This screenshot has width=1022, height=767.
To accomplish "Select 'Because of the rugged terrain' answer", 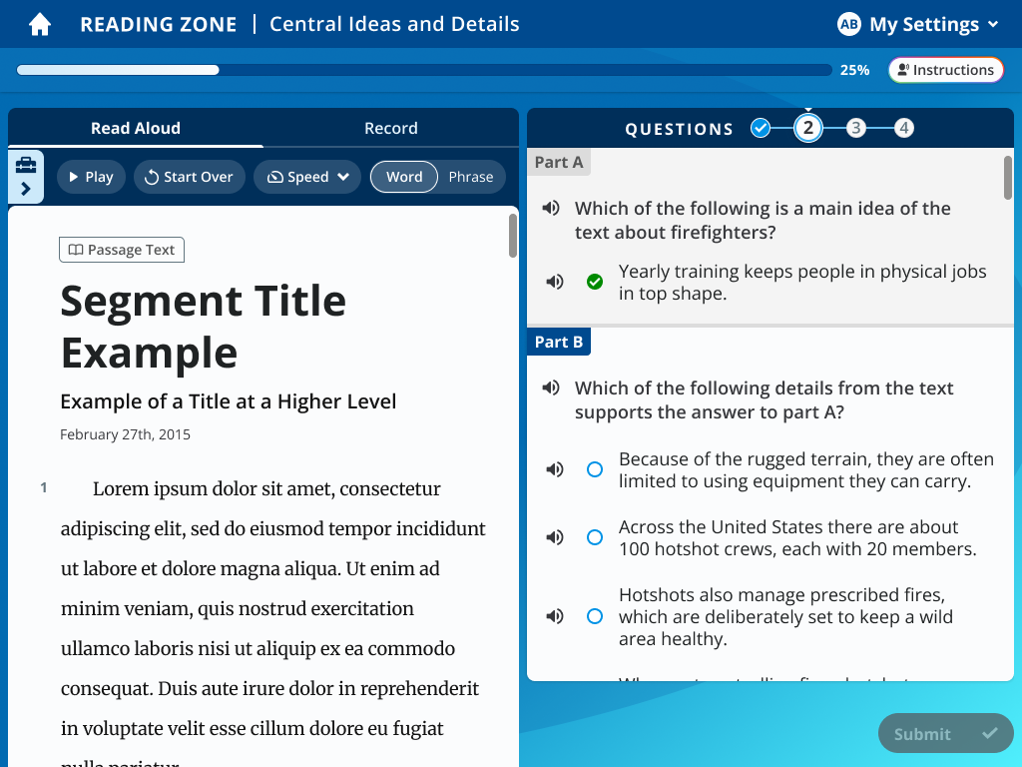I will tap(595, 469).
